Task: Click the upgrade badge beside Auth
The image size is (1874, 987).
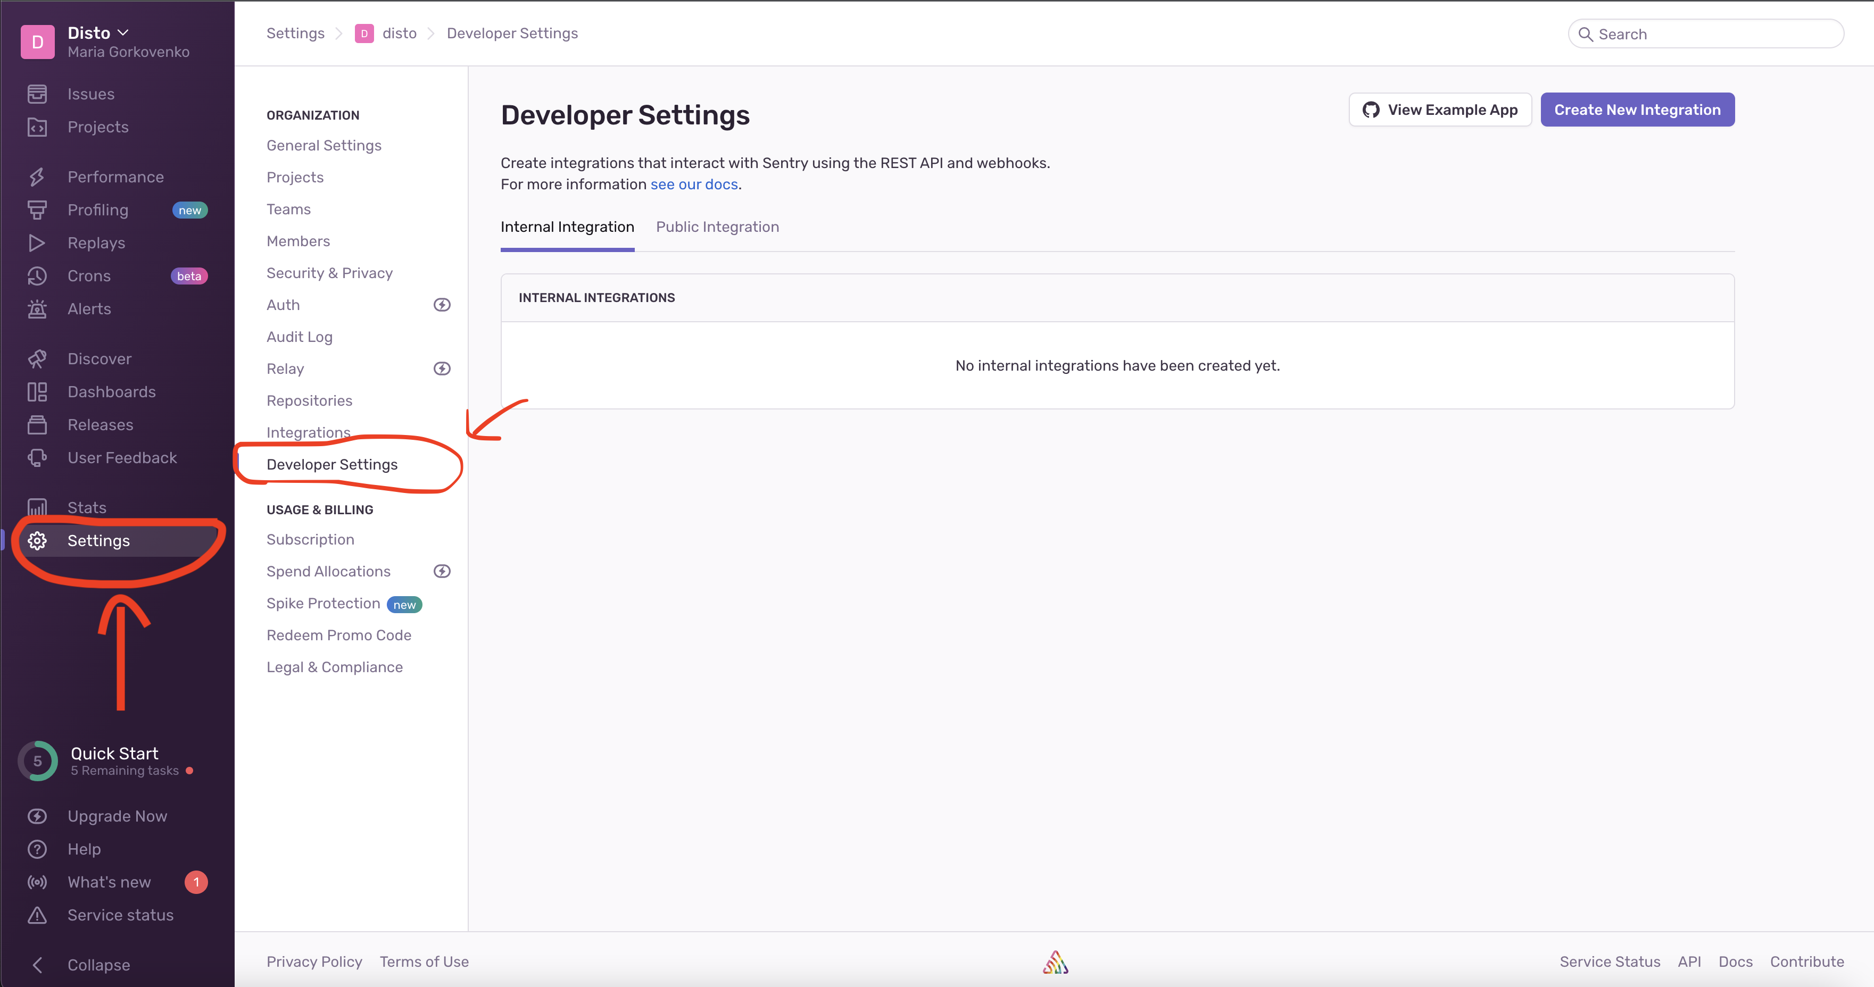Action: (442, 305)
